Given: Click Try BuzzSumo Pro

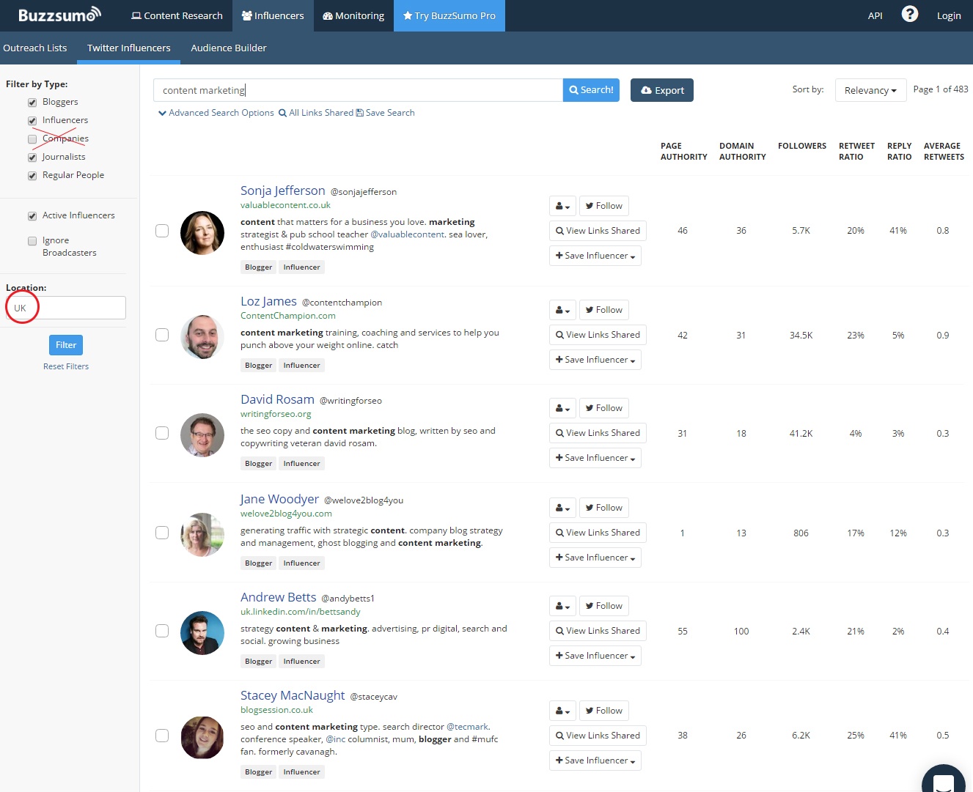Looking at the screenshot, I should coord(449,15).
